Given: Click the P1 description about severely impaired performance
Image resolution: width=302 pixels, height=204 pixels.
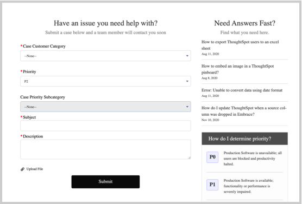Looking at the screenshot, I should (x=248, y=186).
